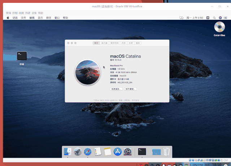Select the 终端 shortcut on the desktop
The height and width of the screenshot is (166, 231).
pos(22,58)
